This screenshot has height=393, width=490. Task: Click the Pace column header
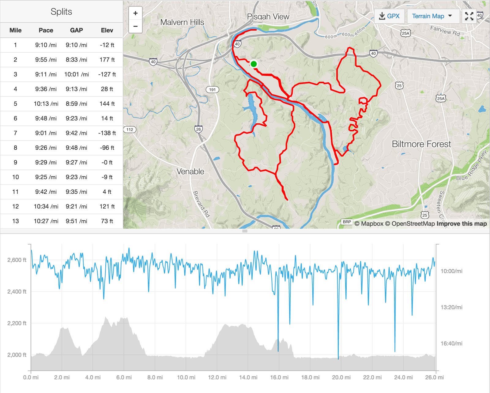tap(46, 30)
